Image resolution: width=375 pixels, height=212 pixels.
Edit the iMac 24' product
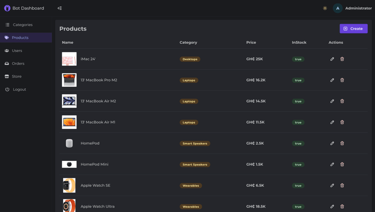(332, 59)
